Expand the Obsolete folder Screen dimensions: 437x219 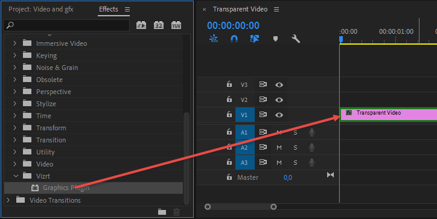[14, 80]
